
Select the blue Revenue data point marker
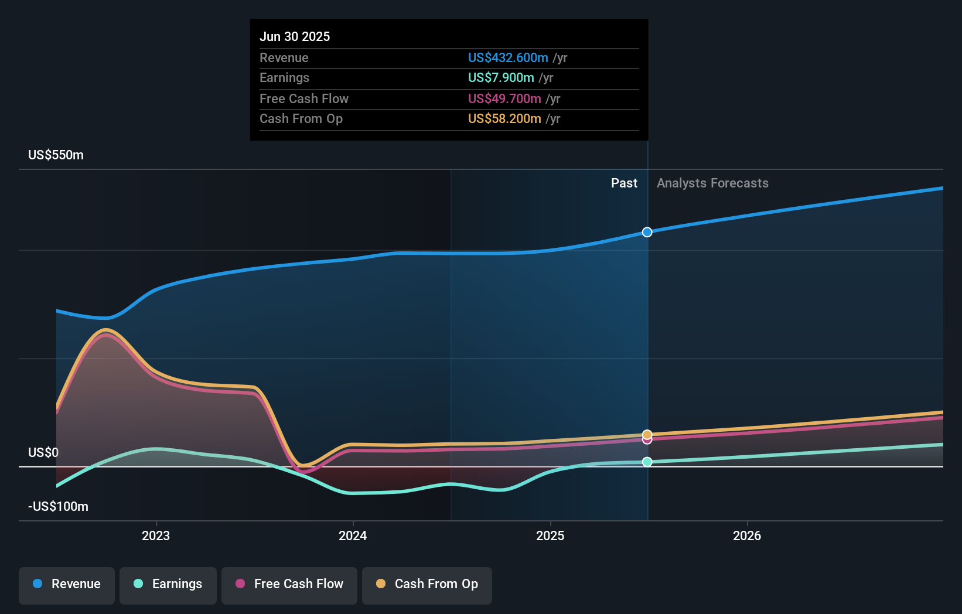coord(647,232)
